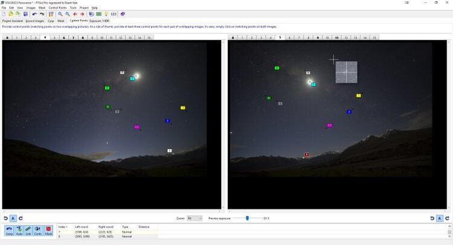Open the Tools menu
The image size is (453, 245).
coord(73,8)
